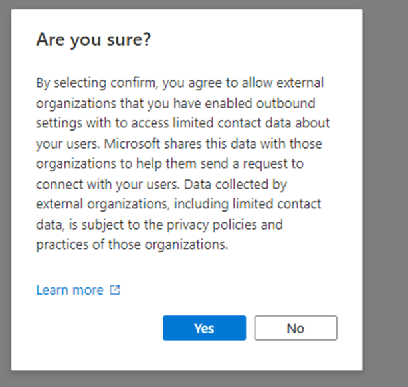The image size is (408, 387).
Task: Click blank dialog area right of the heading
Action: click(x=266, y=40)
